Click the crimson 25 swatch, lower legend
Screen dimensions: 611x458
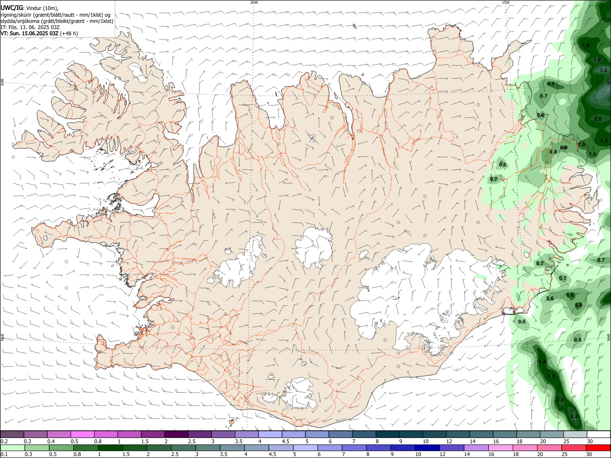(x=573, y=448)
